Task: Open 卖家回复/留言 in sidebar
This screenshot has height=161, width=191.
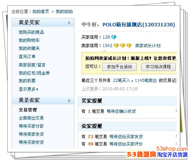Action: tap(32, 65)
